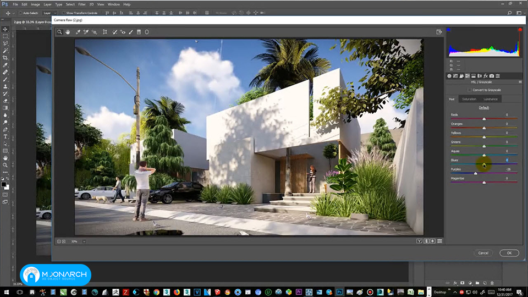Viewport: 528px width, 297px height.
Task: Open the Split Toning panel icon
Action: [x=474, y=76]
